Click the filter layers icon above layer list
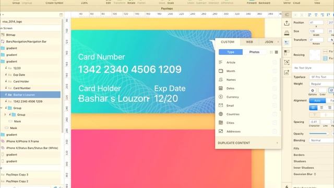 point(61,15)
